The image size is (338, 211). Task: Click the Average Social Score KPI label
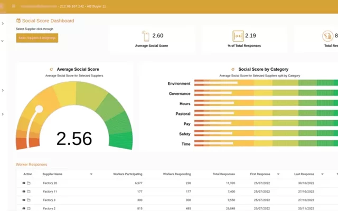coord(152,46)
